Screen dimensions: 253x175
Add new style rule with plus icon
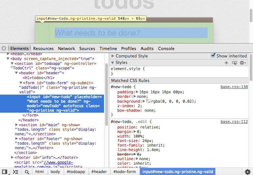point(226,63)
